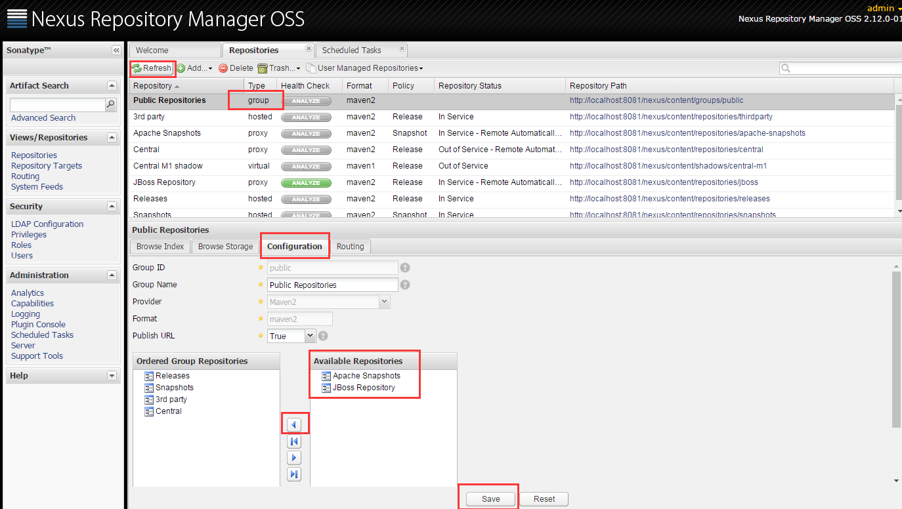902x509 pixels.
Task: Click help icon next to Group ID
Action: (405, 268)
